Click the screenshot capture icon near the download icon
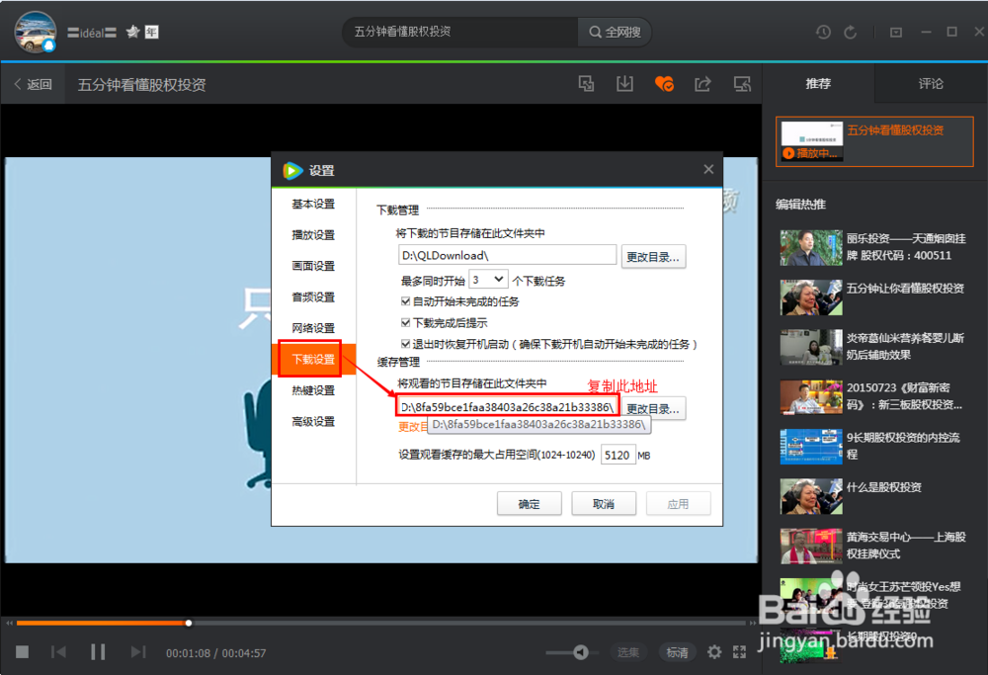This screenshot has height=675, width=988. pyautogui.click(x=586, y=84)
